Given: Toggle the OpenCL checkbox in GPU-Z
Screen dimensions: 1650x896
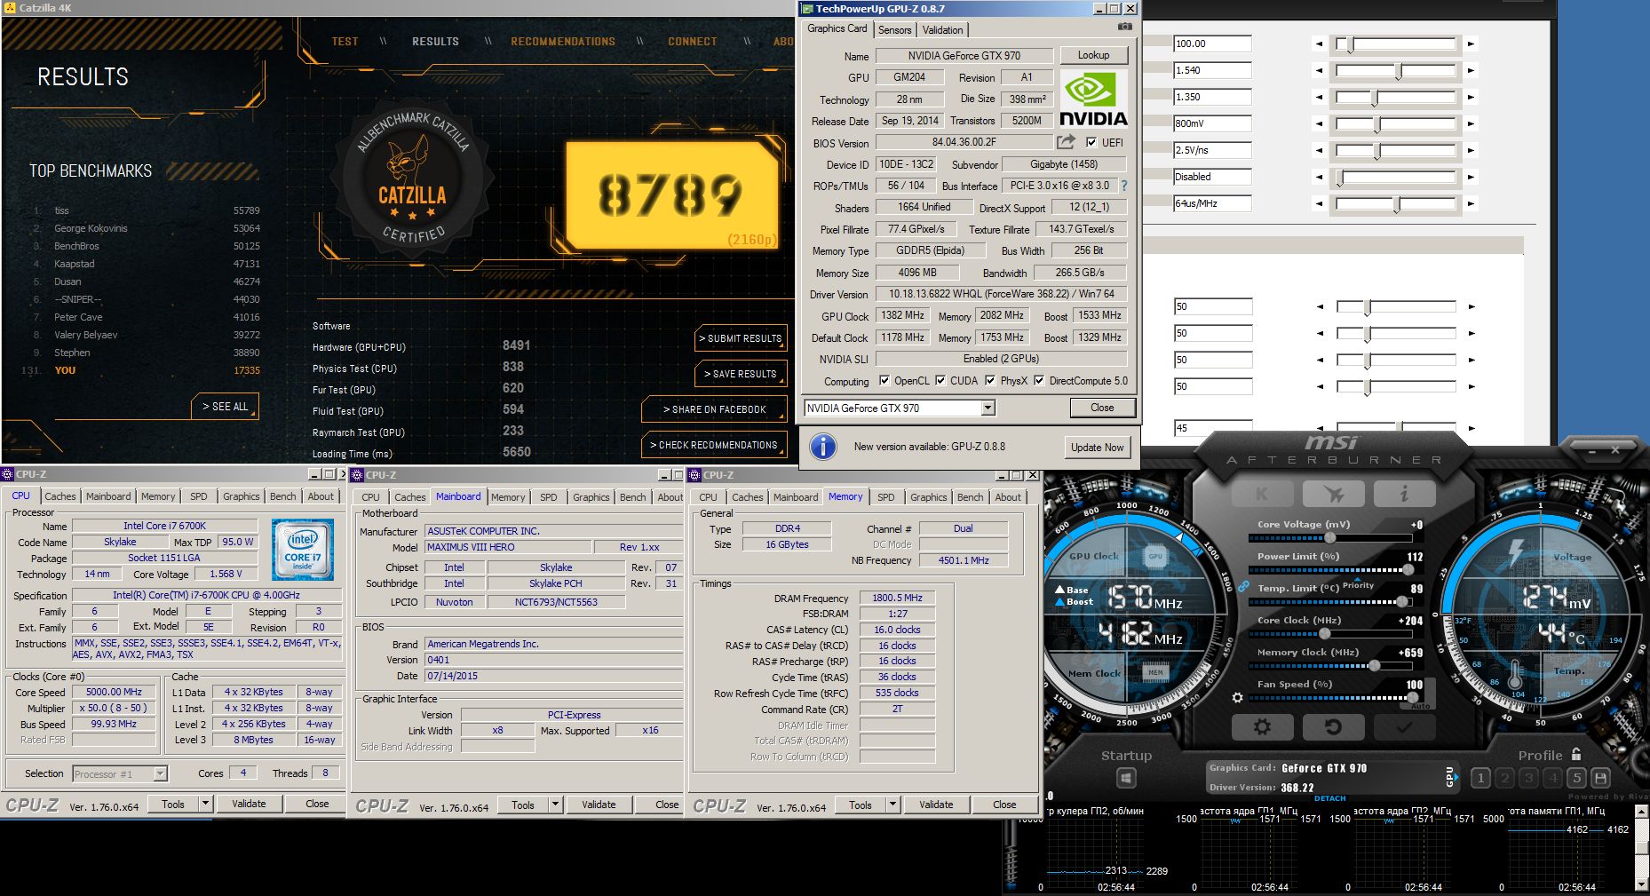Looking at the screenshot, I should pos(884,381).
